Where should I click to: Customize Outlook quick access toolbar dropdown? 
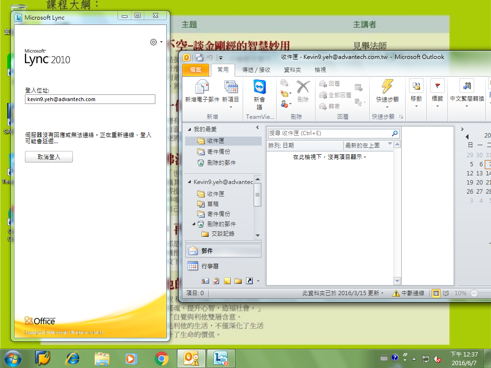point(221,57)
